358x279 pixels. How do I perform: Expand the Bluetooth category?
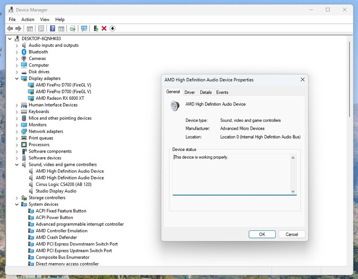pos(17,52)
